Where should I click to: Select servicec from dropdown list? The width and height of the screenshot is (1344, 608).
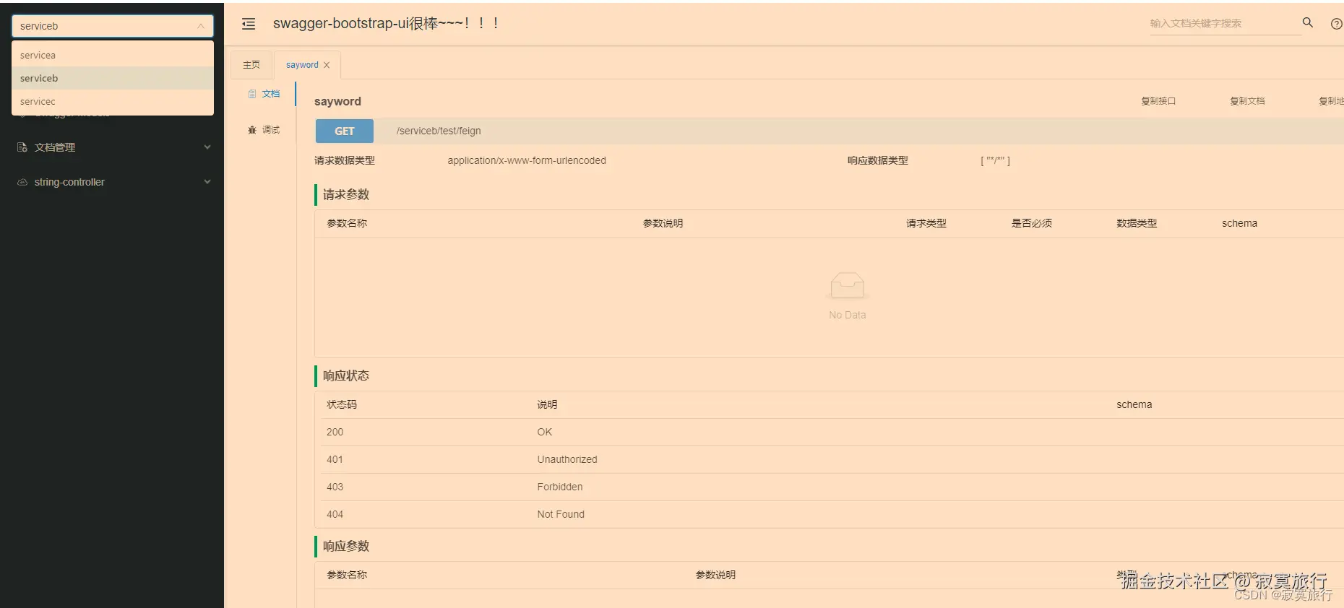(x=113, y=101)
